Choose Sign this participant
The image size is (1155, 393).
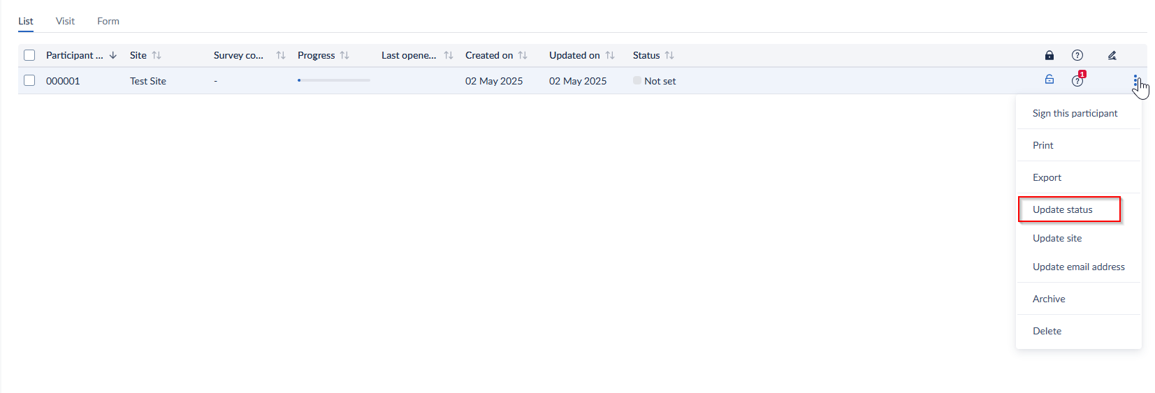point(1075,113)
